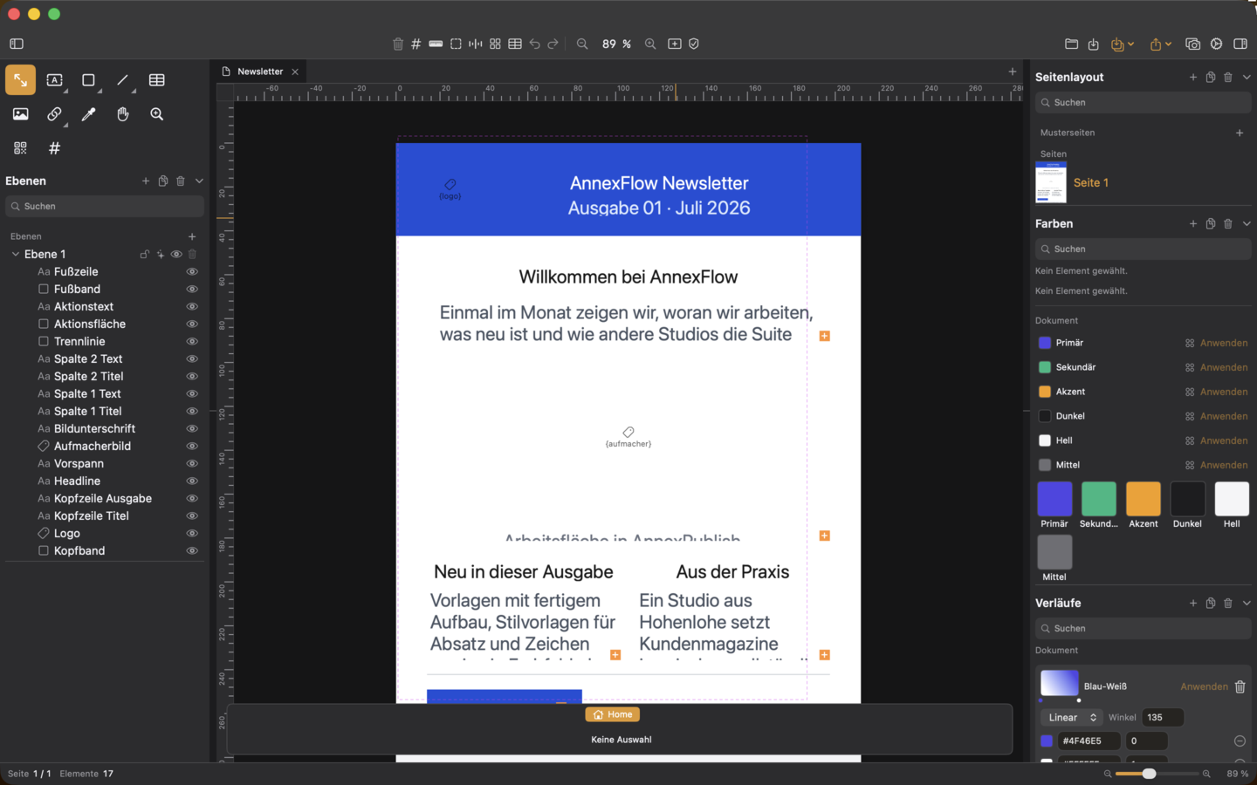Apply the Akzent color via Anwenden
Viewport: 1257px width, 785px height.
pos(1224,392)
